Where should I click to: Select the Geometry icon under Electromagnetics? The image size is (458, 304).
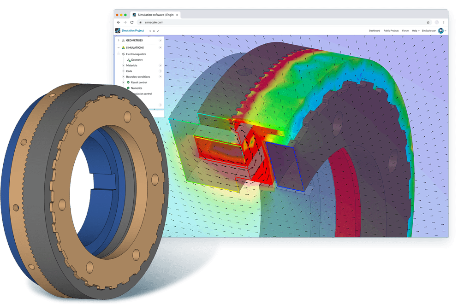pyautogui.click(x=129, y=60)
